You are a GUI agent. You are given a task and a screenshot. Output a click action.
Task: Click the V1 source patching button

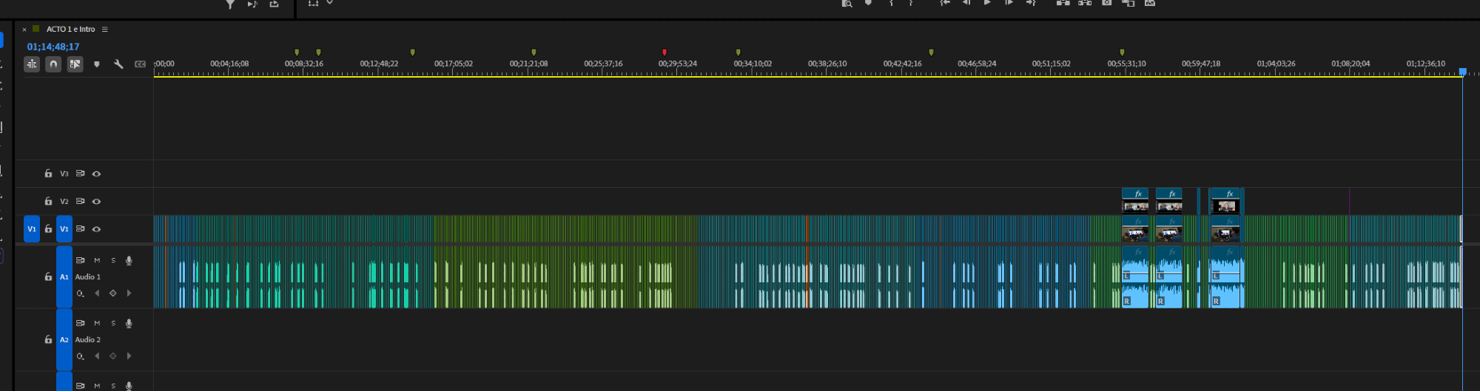coord(32,229)
